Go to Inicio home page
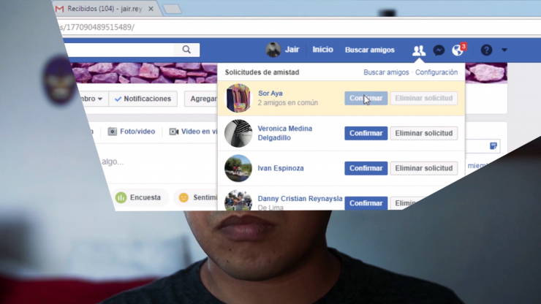The image size is (541, 304). tap(322, 50)
